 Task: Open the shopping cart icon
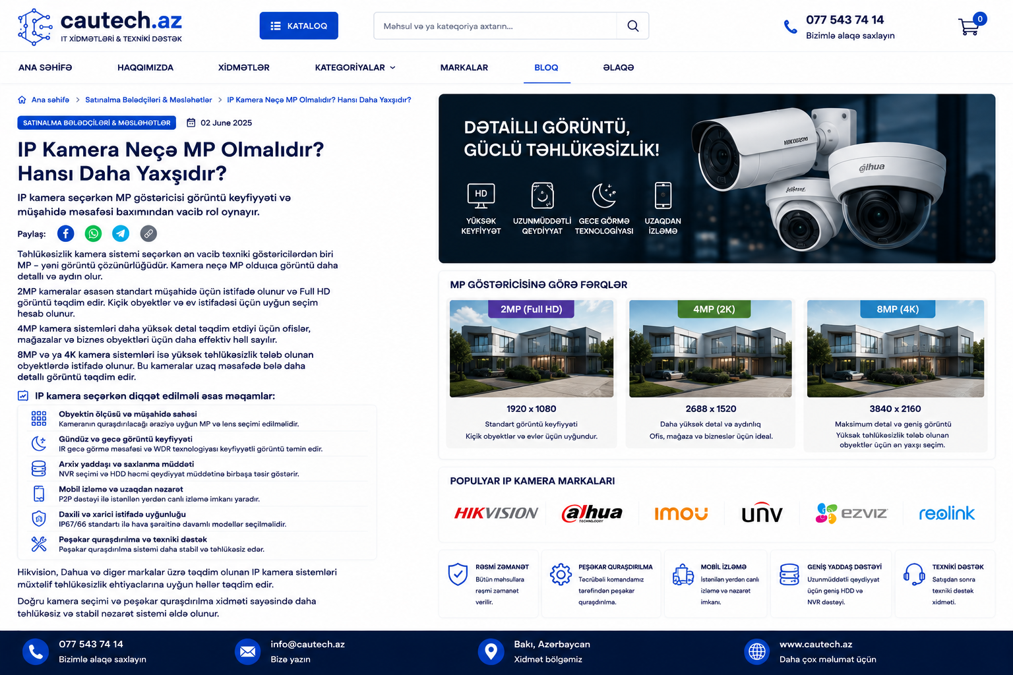point(969,26)
